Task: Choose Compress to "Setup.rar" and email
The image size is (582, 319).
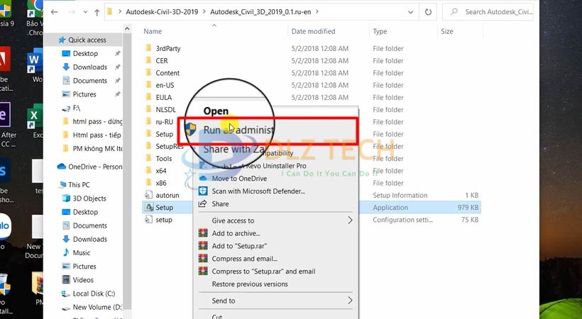Action: point(263,271)
